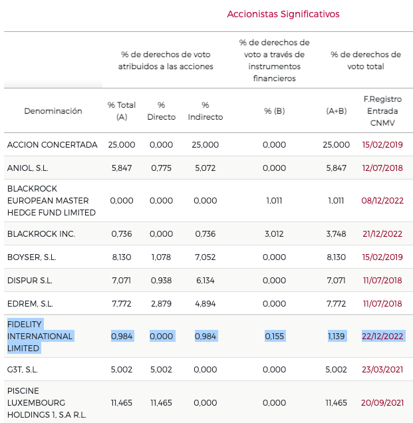Click the 22/12/2022 Fidelity registration date
Screen dimensions: 413x423
point(382,337)
